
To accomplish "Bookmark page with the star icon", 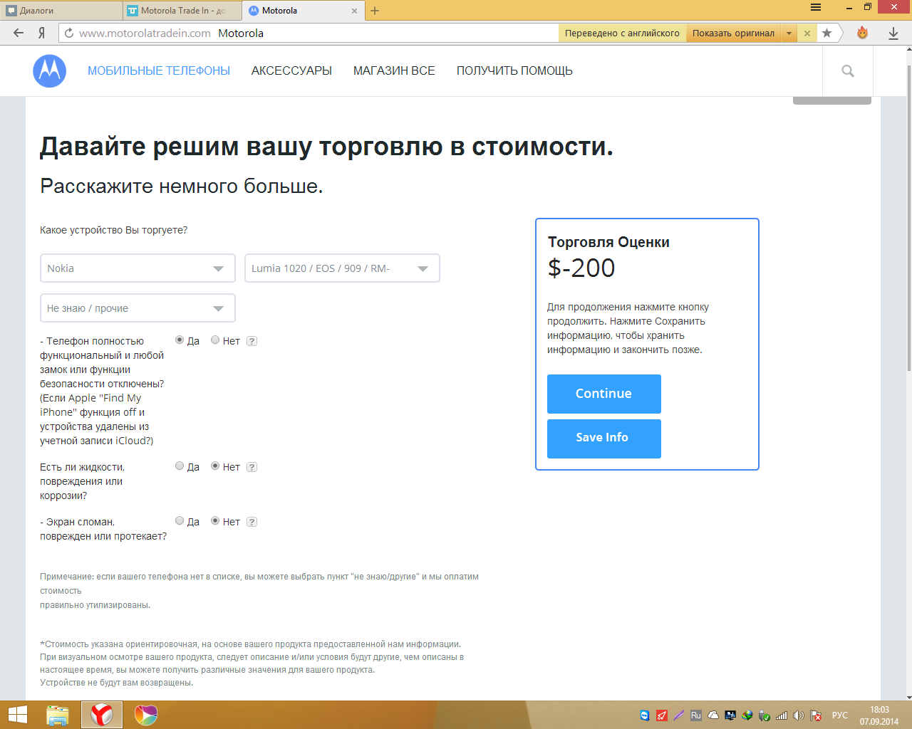I will (x=826, y=33).
